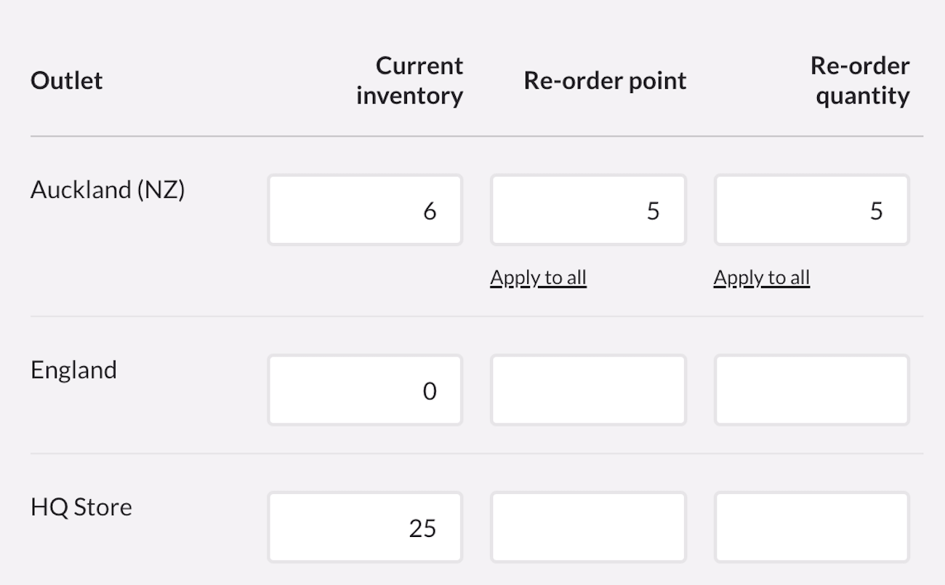Screen dimensions: 945x585
Task: Focus the empty re-order point field for HQ Store
Action: pos(587,526)
